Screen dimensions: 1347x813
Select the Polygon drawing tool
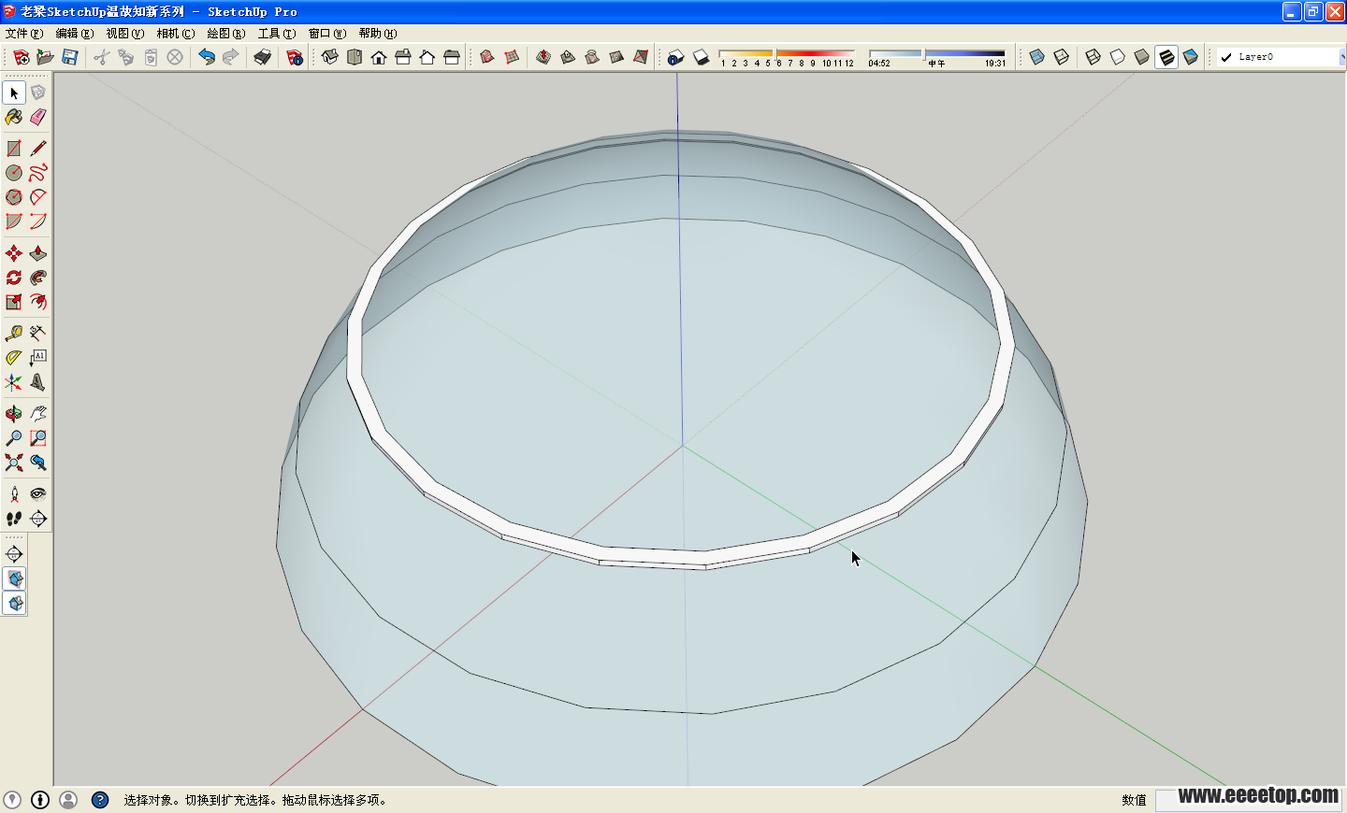pos(14,197)
